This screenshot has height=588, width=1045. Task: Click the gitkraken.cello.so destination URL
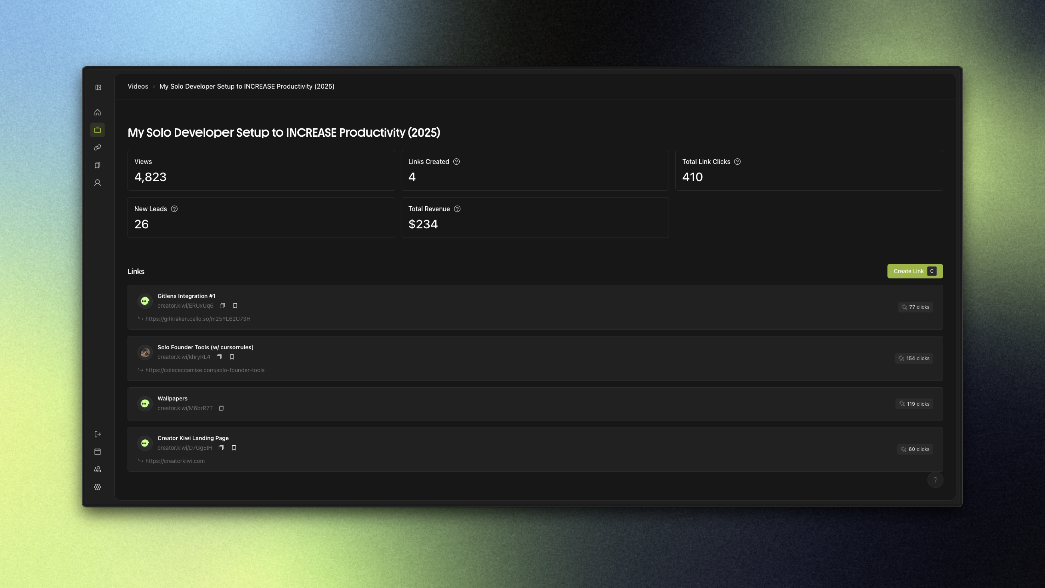click(198, 319)
